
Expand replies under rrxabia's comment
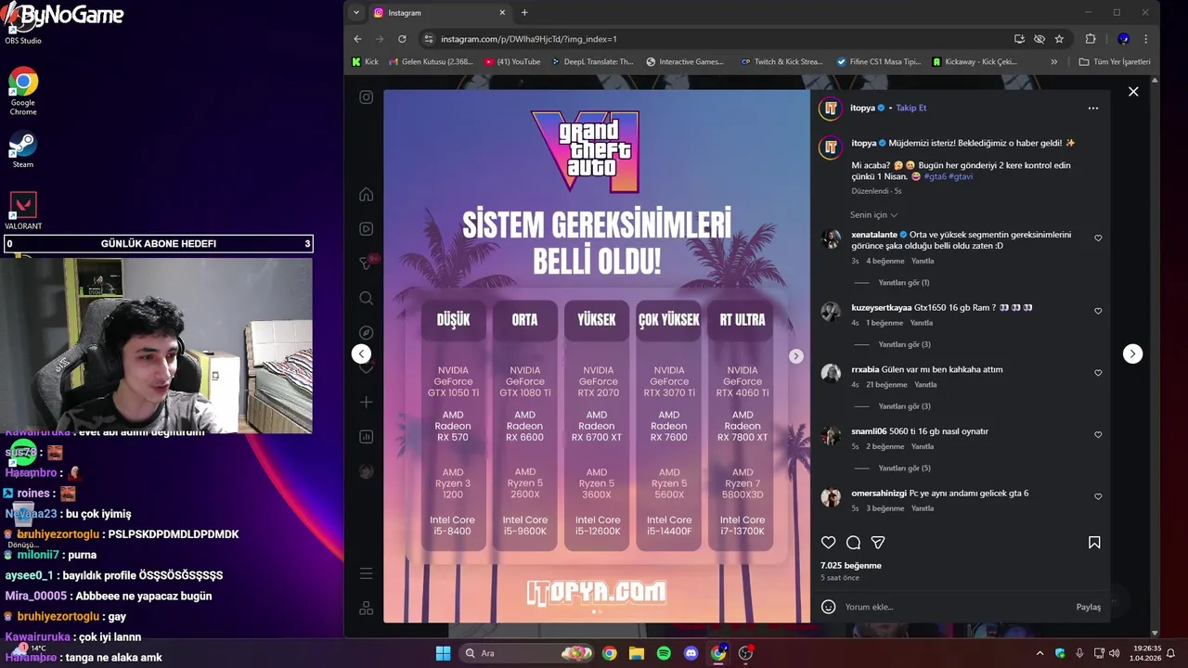[x=904, y=406]
